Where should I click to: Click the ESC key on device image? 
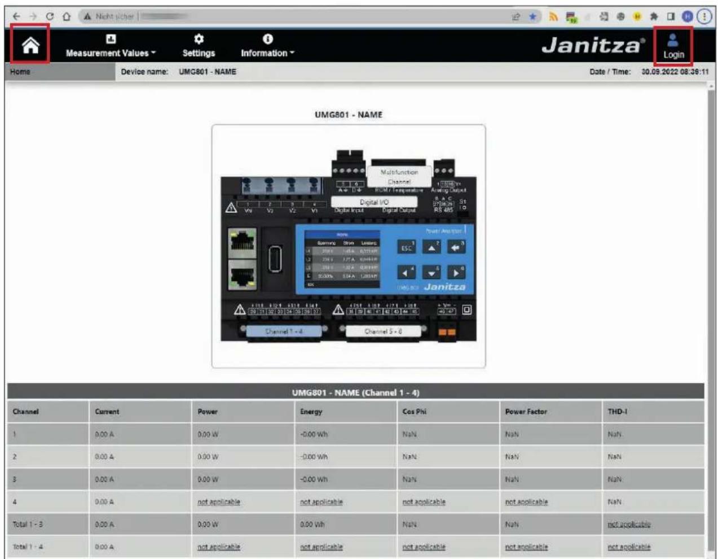tap(407, 247)
